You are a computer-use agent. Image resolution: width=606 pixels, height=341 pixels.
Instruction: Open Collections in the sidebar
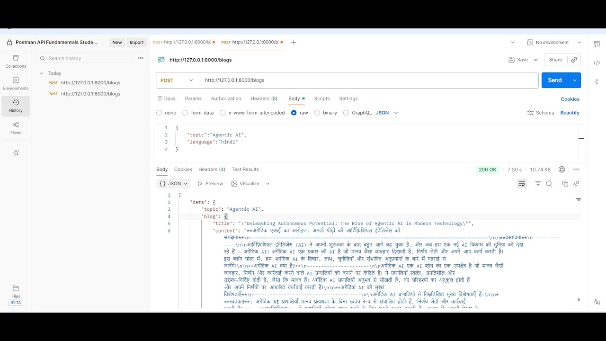click(x=16, y=62)
